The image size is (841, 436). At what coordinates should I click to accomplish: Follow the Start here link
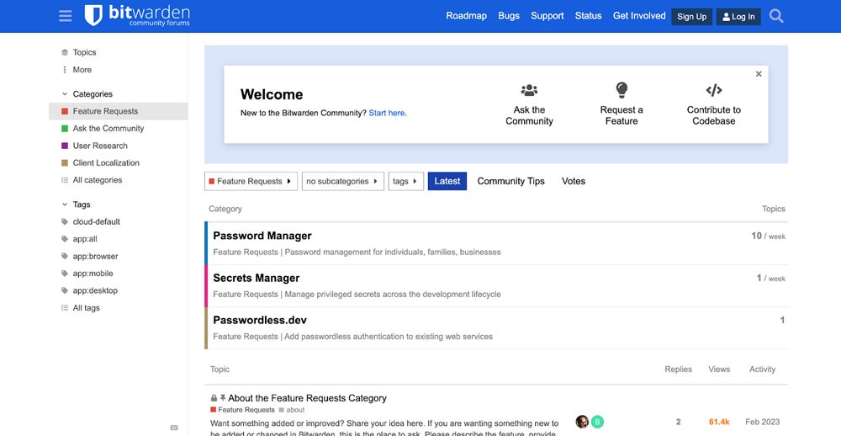coord(387,113)
